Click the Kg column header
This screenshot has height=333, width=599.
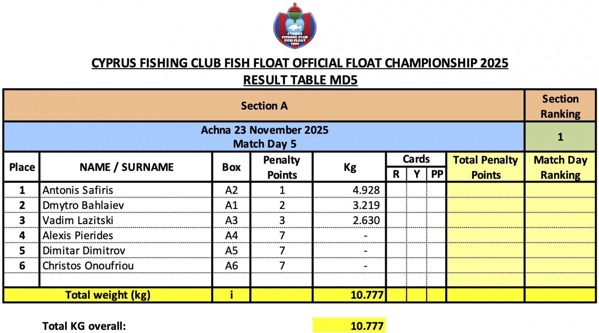pos(349,167)
